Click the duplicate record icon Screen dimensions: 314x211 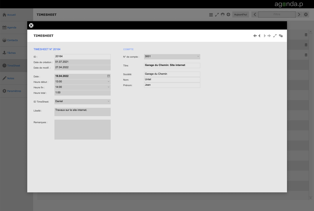coord(281,36)
